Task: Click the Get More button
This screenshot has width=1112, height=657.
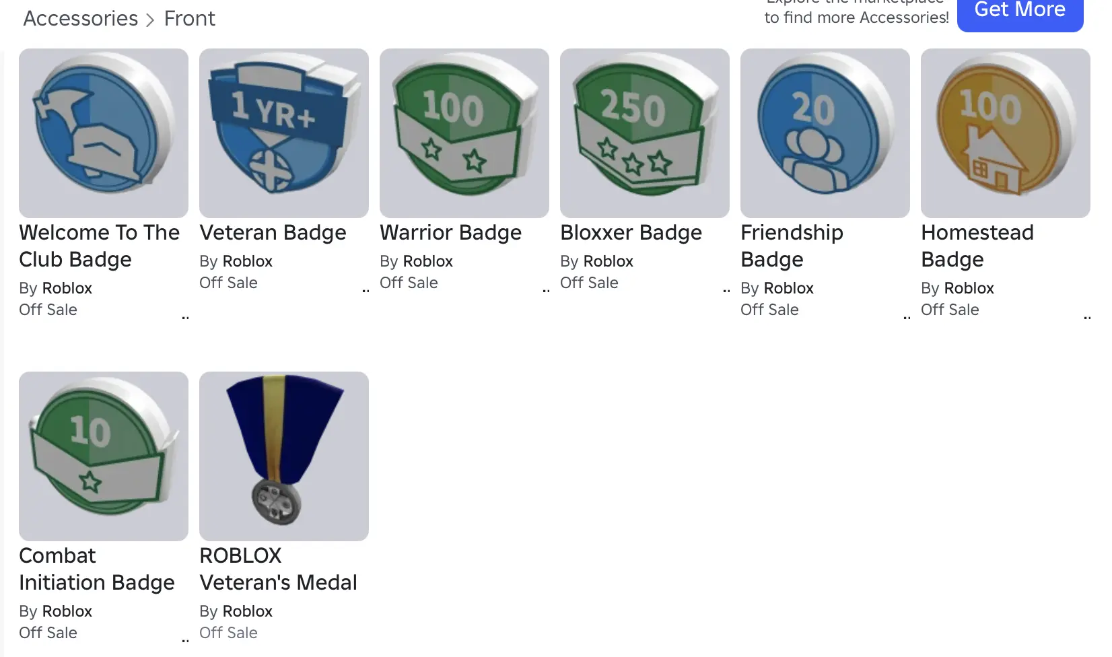Action: 1020,11
